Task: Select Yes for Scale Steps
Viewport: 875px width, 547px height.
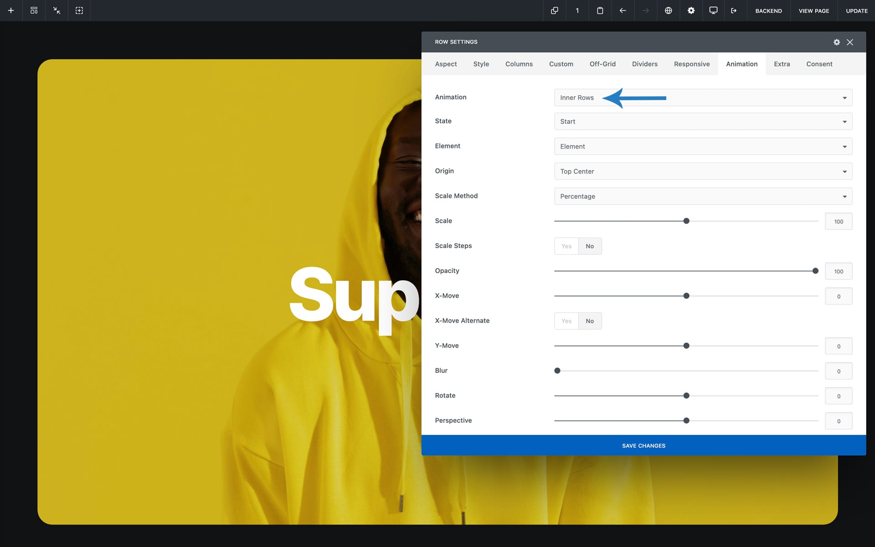Action: pos(566,246)
